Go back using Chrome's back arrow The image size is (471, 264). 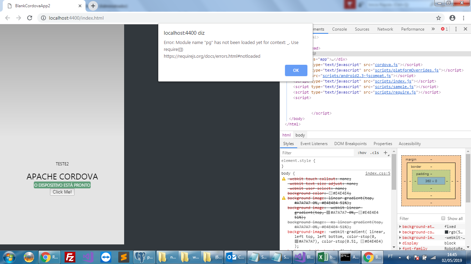pos(8,18)
